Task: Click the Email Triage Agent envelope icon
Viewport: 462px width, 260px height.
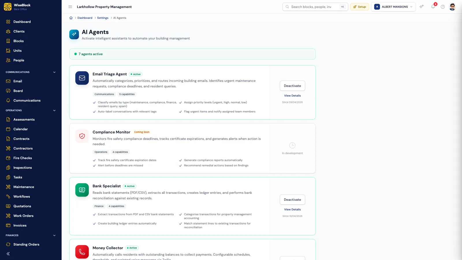Action: 82,78
